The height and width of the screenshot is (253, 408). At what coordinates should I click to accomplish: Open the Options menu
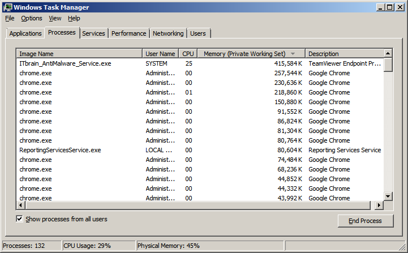click(32, 18)
